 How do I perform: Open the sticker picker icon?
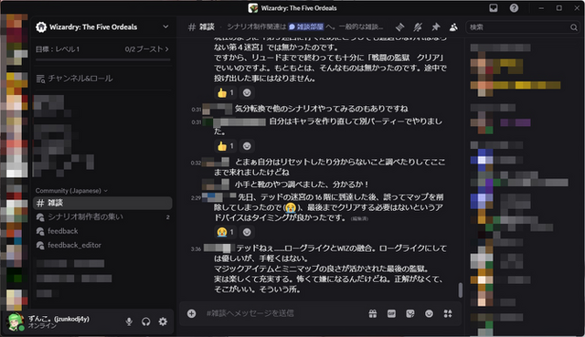click(x=410, y=313)
